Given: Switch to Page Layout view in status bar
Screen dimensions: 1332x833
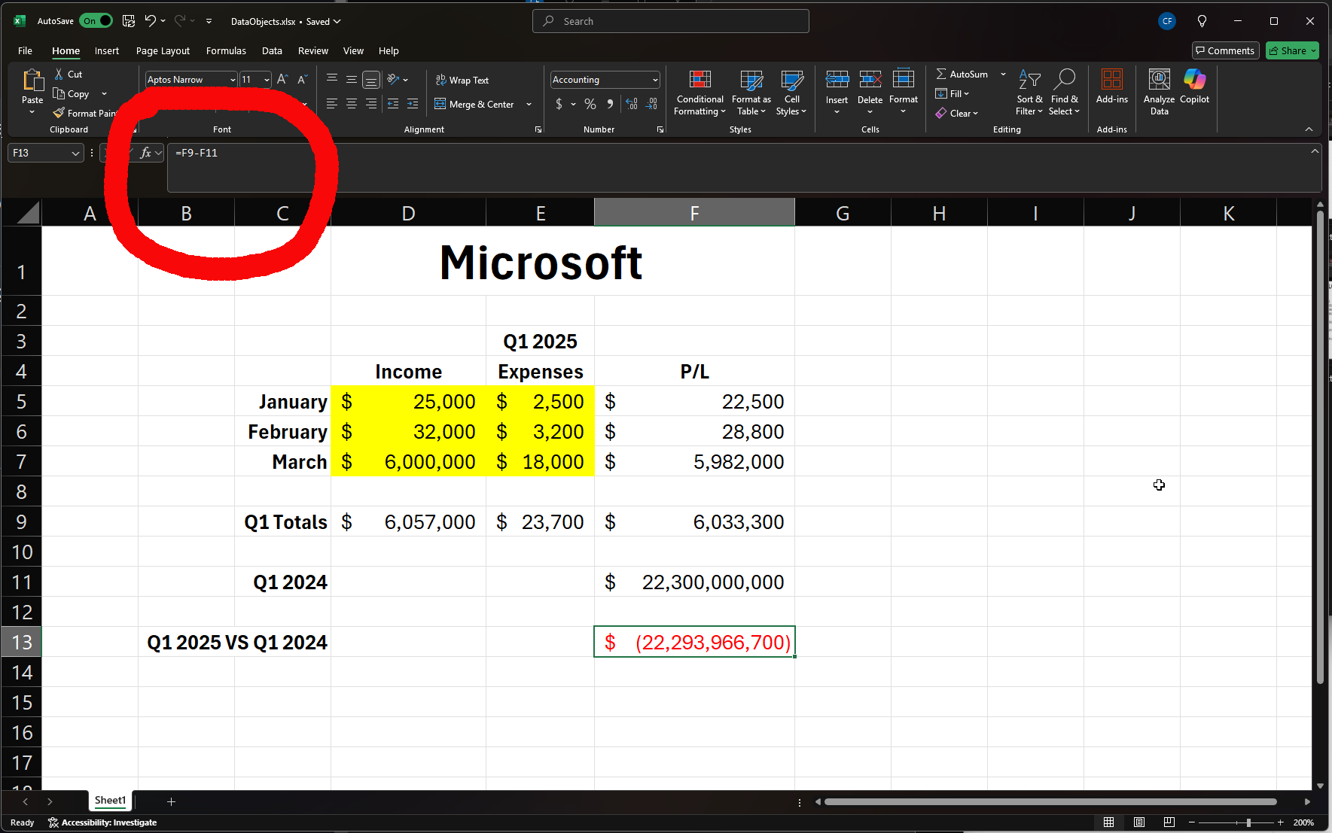Looking at the screenshot, I should click(x=1138, y=822).
